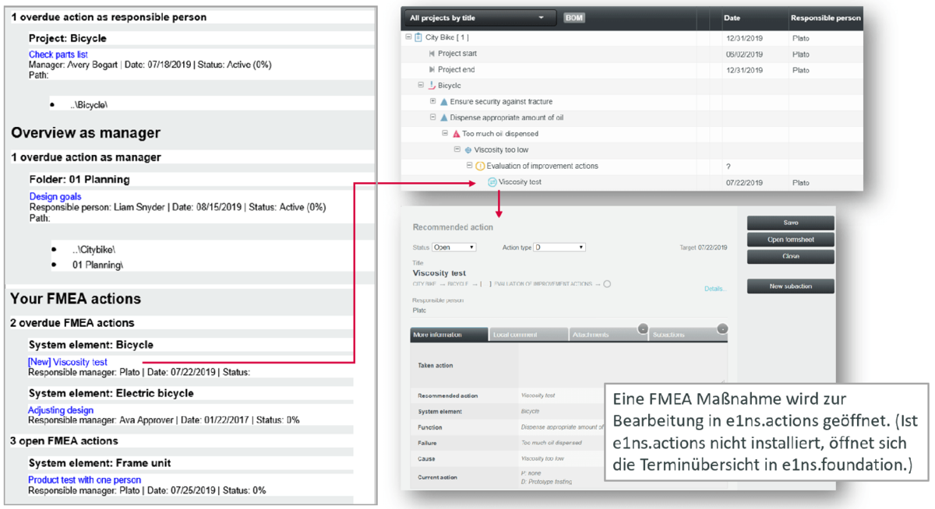Image resolution: width=935 pixels, height=509 pixels.
Task: Click the New subaction button
Action: pyautogui.click(x=791, y=286)
